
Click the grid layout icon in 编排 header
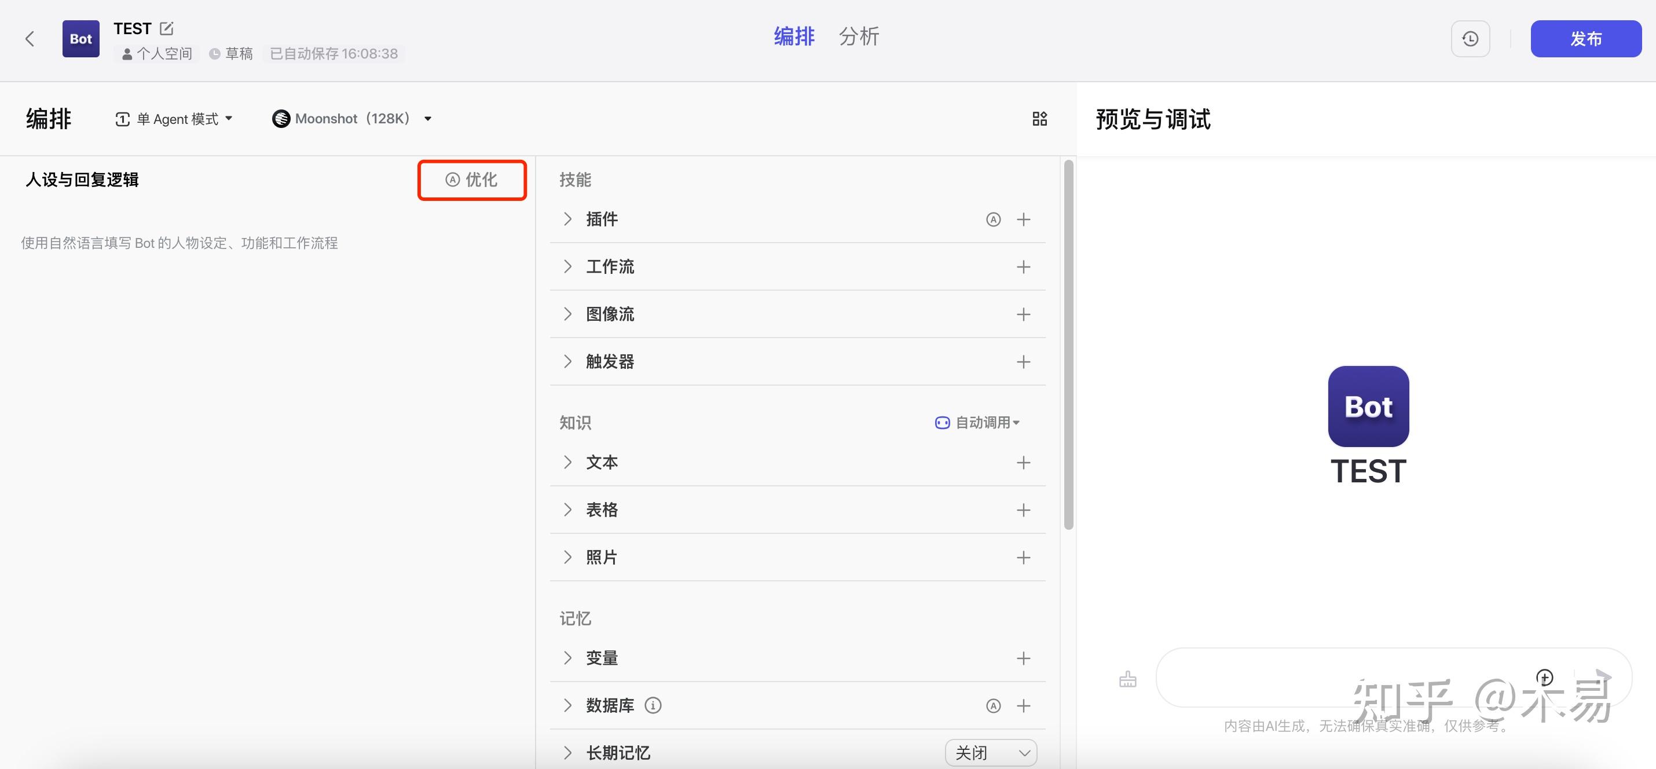[1039, 118]
